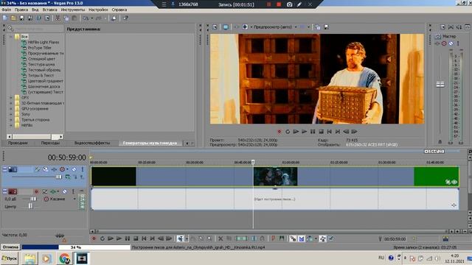Image resolution: width=472 pixels, height=265 pixels.
Task: Click the recorder pencil draw icon
Action: 299,4
